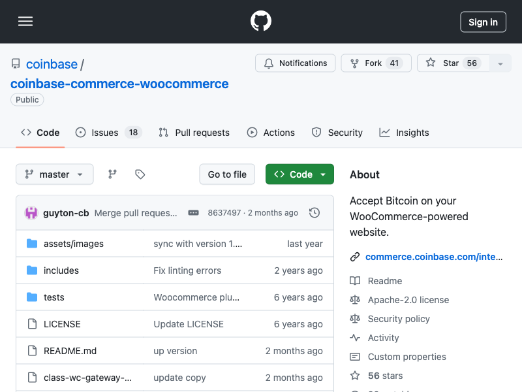Click the link chain icon beside website URL
The image size is (522, 392).
[355, 257]
